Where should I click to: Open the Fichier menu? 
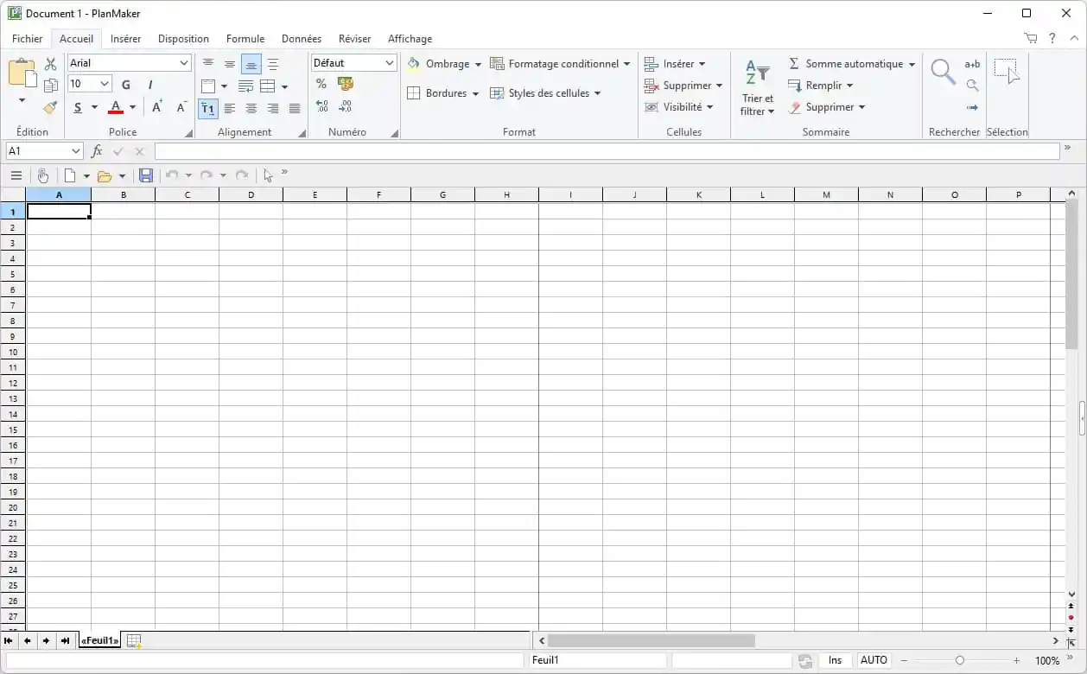point(28,39)
